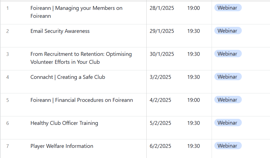270x158 pixels.
Task: Click the Webinar tag in row 1
Action: [228, 8]
